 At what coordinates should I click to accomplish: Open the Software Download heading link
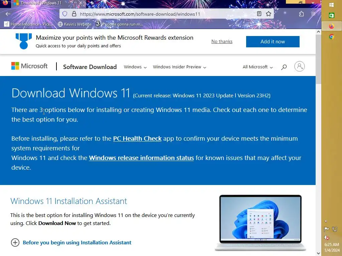coord(90,67)
